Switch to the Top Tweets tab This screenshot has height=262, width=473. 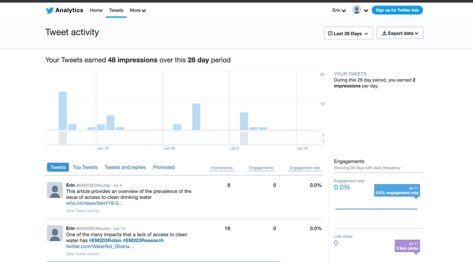pos(85,167)
